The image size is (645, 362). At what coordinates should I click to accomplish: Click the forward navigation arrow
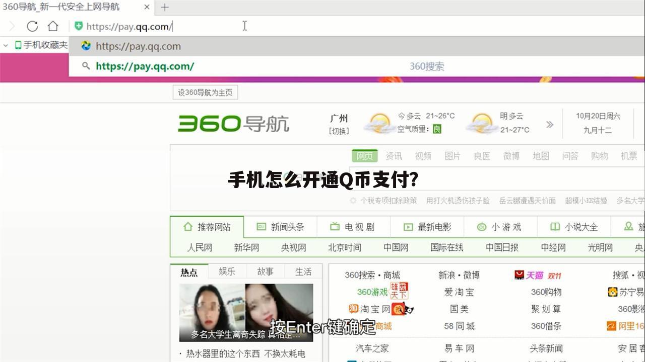(12, 26)
